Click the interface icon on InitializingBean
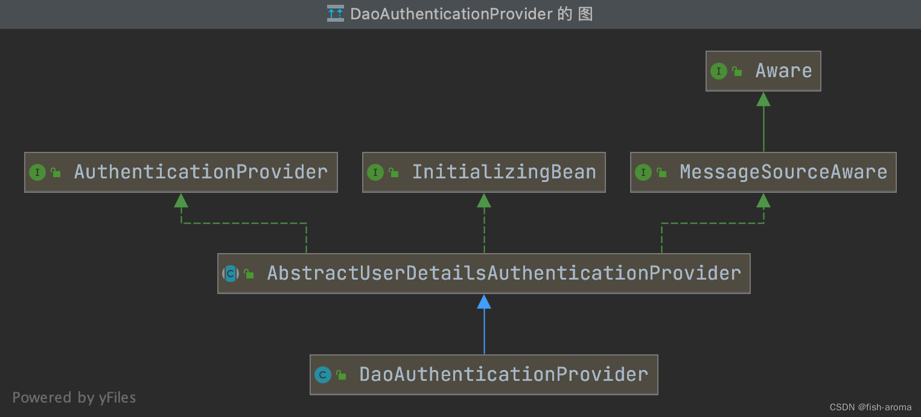 [375, 173]
